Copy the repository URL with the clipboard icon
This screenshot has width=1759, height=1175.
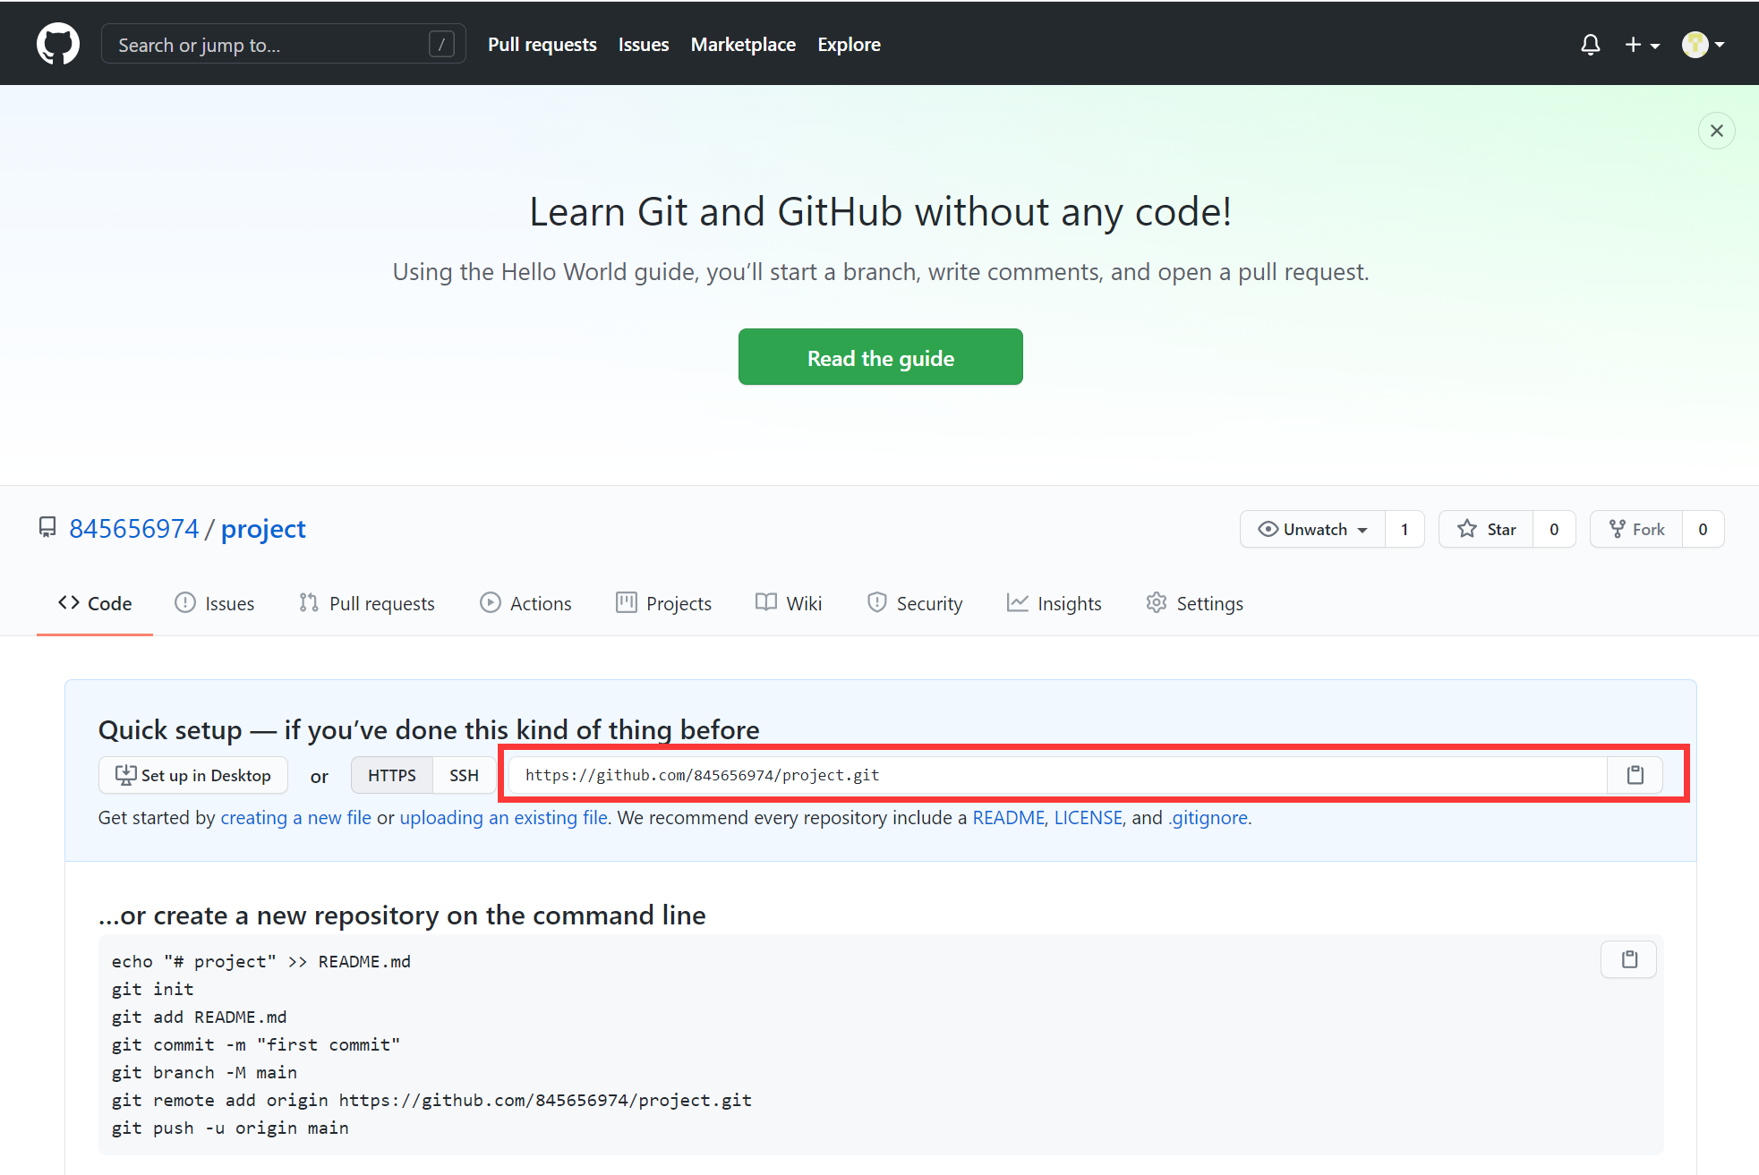pos(1635,775)
